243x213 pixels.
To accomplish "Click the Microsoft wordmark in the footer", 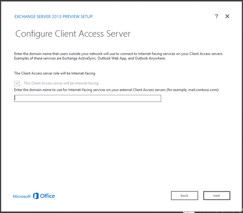I will (x=22, y=196).
